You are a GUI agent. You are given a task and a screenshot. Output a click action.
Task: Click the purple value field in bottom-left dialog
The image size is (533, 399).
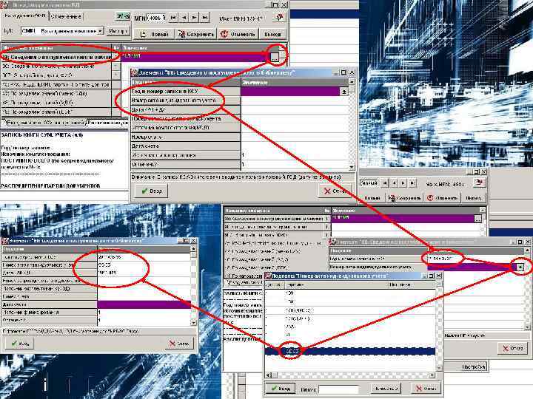[x=144, y=304]
